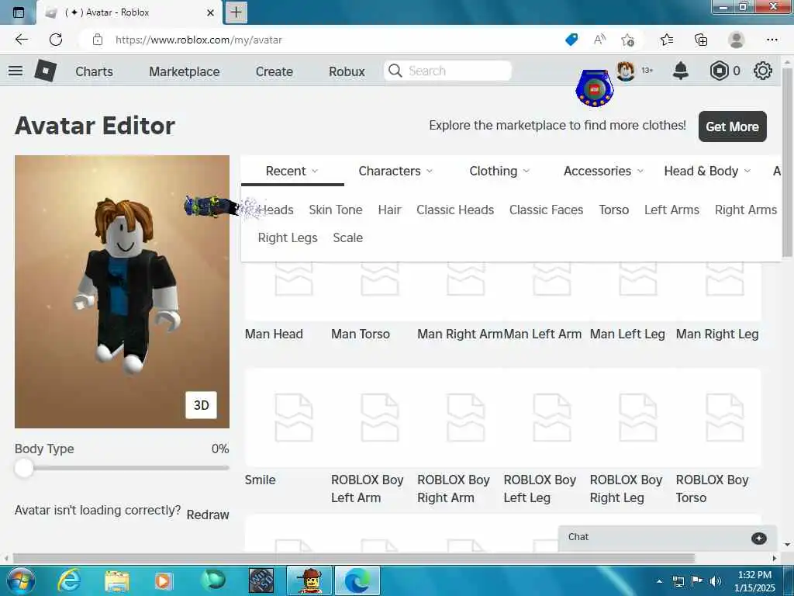Activate Read aloud icon in address bar

tap(599, 40)
